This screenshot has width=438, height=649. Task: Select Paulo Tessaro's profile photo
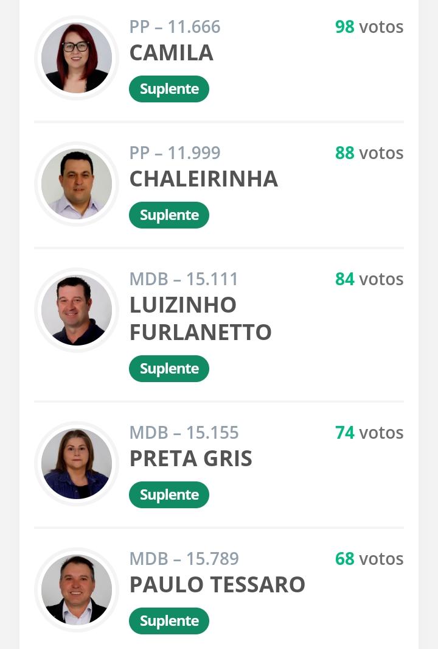click(77, 590)
